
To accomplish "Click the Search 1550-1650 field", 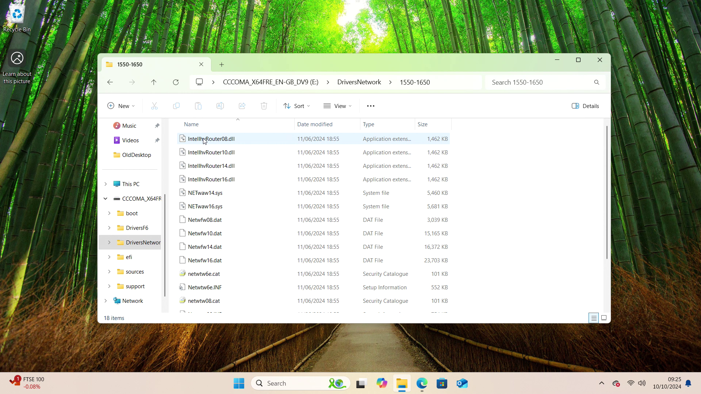I will pyautogui.click(x=545, y=82).
